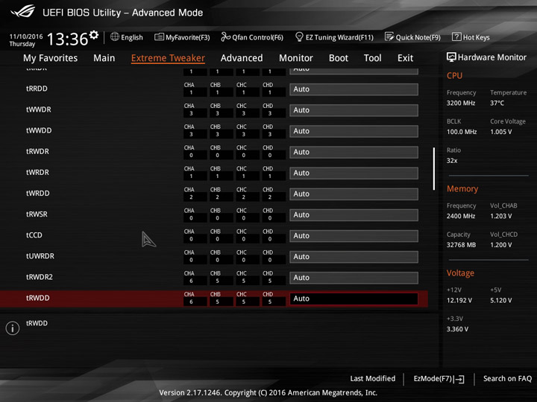The image size is (537, 402).
Task: Select the tCCD setting label
Action: (34, 235)
